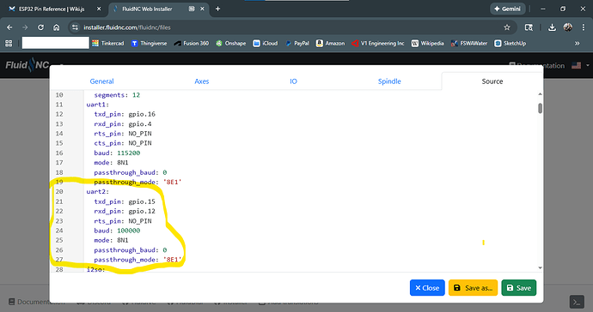Image resolution: width=593 pixels, height=312 pixels.
Task: Close the FluidNC Web Installer tab
Action: point(202,9)
